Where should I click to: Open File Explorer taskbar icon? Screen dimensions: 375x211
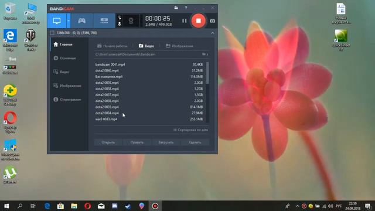74,206
